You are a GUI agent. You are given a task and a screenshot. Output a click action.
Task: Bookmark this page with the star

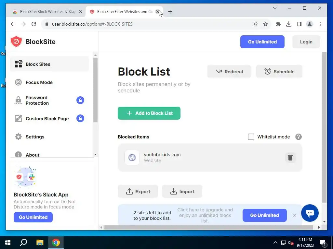click(265, 24)
